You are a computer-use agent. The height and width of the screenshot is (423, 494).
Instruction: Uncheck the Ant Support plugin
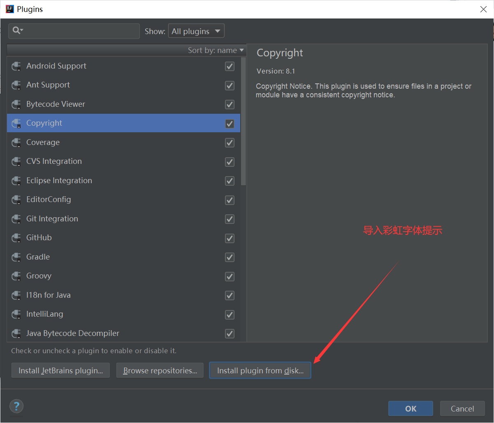[230, 85]
